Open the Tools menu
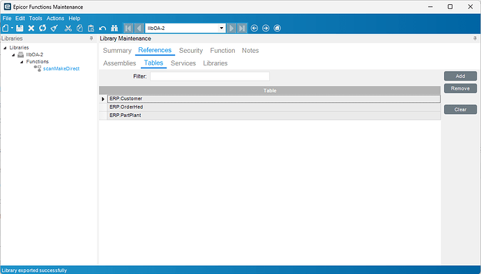The image size is (481, 274). [x=36, y=18]
